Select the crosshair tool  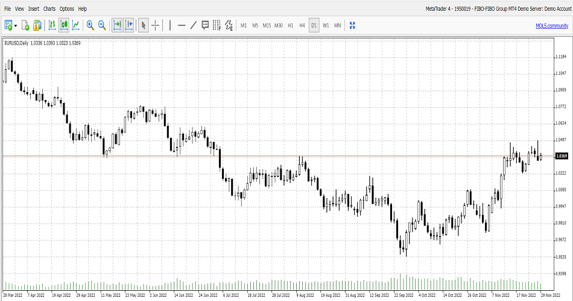point(156,25)
